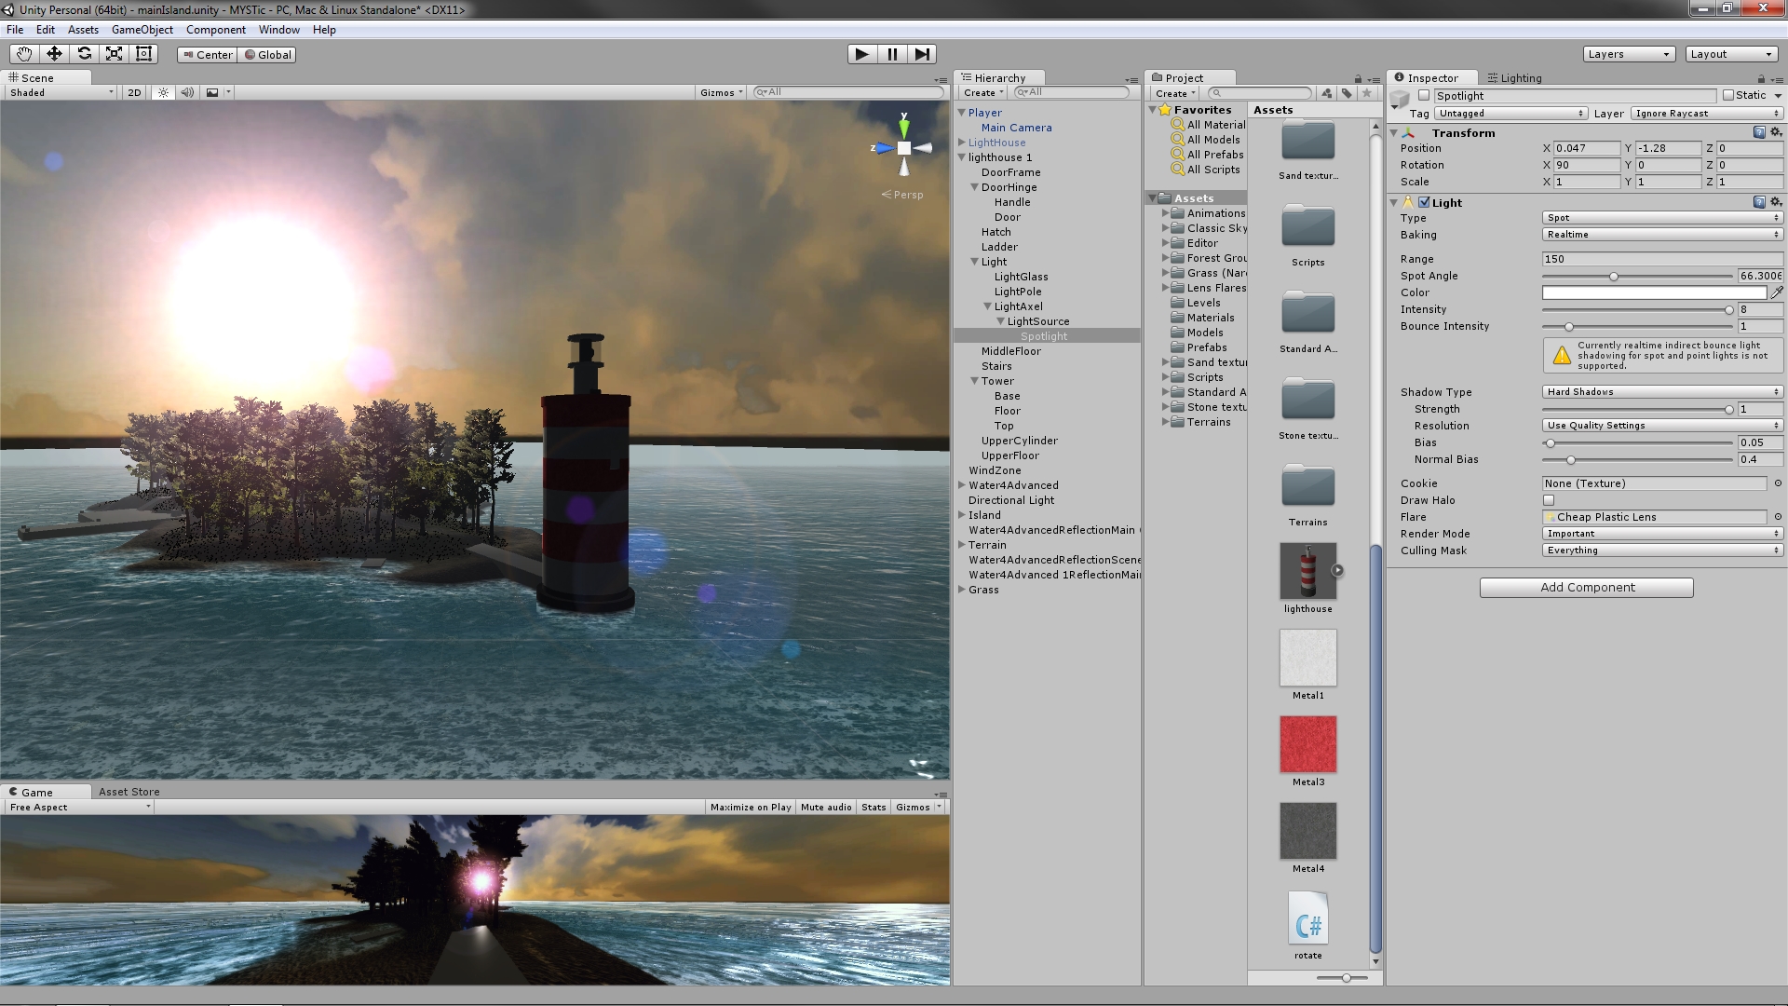This screenshot has height=1006, width=1788.
Task: Toggle scene audio speaker icon
Action: [187, 92]
